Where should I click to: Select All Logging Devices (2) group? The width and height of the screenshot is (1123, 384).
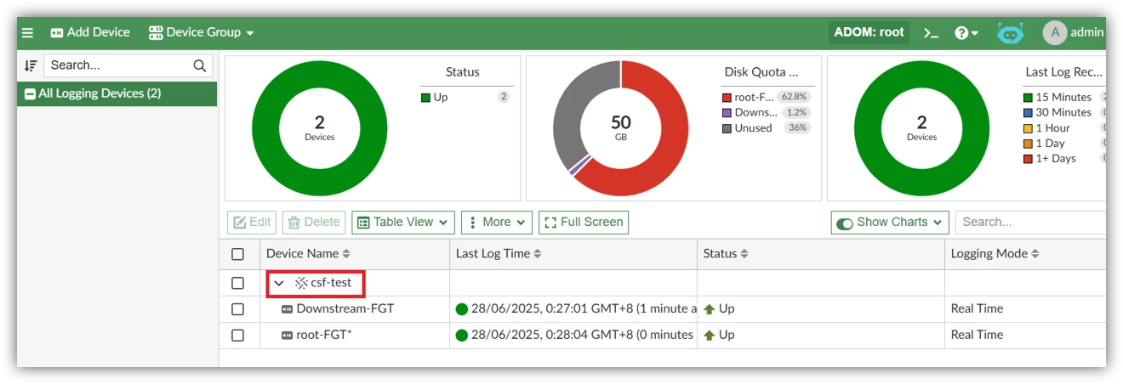(117, 93)
